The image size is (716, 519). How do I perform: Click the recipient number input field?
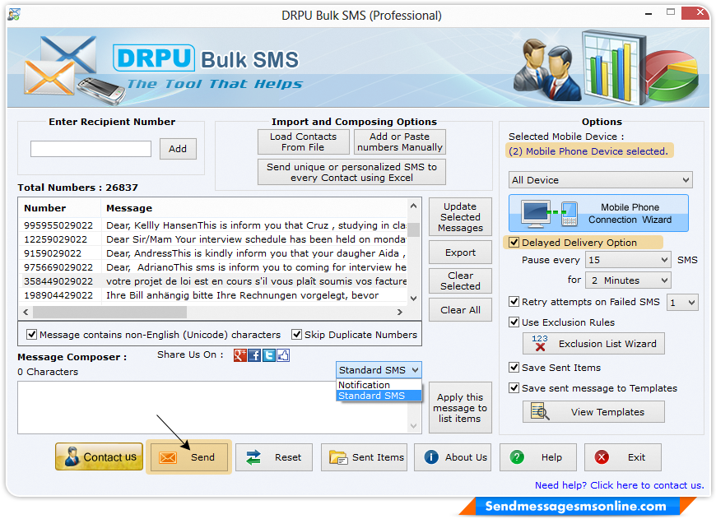(x=91, y=149)
